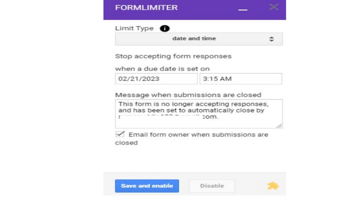This screenshot has width=351, height=197.
Task: Change the limit type from date and time
Action: [199, 39]
